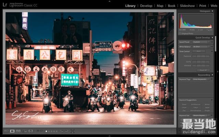Click the Auto tone control button
This screenshot has width=219, height=137.
pyautogui.click(x=199, y=51)
